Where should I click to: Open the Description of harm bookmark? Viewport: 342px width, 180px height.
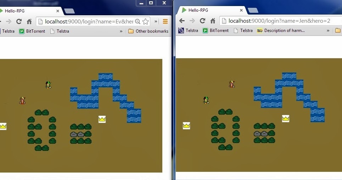pyautogui.click(x=281, y=31)
